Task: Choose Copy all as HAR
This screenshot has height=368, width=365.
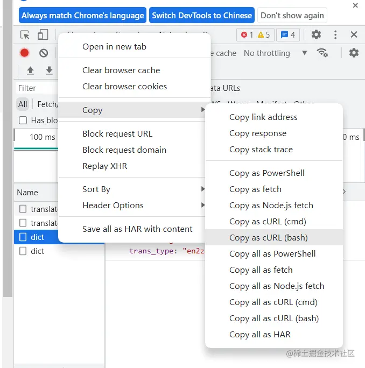Action: click(x=274, y=335)
